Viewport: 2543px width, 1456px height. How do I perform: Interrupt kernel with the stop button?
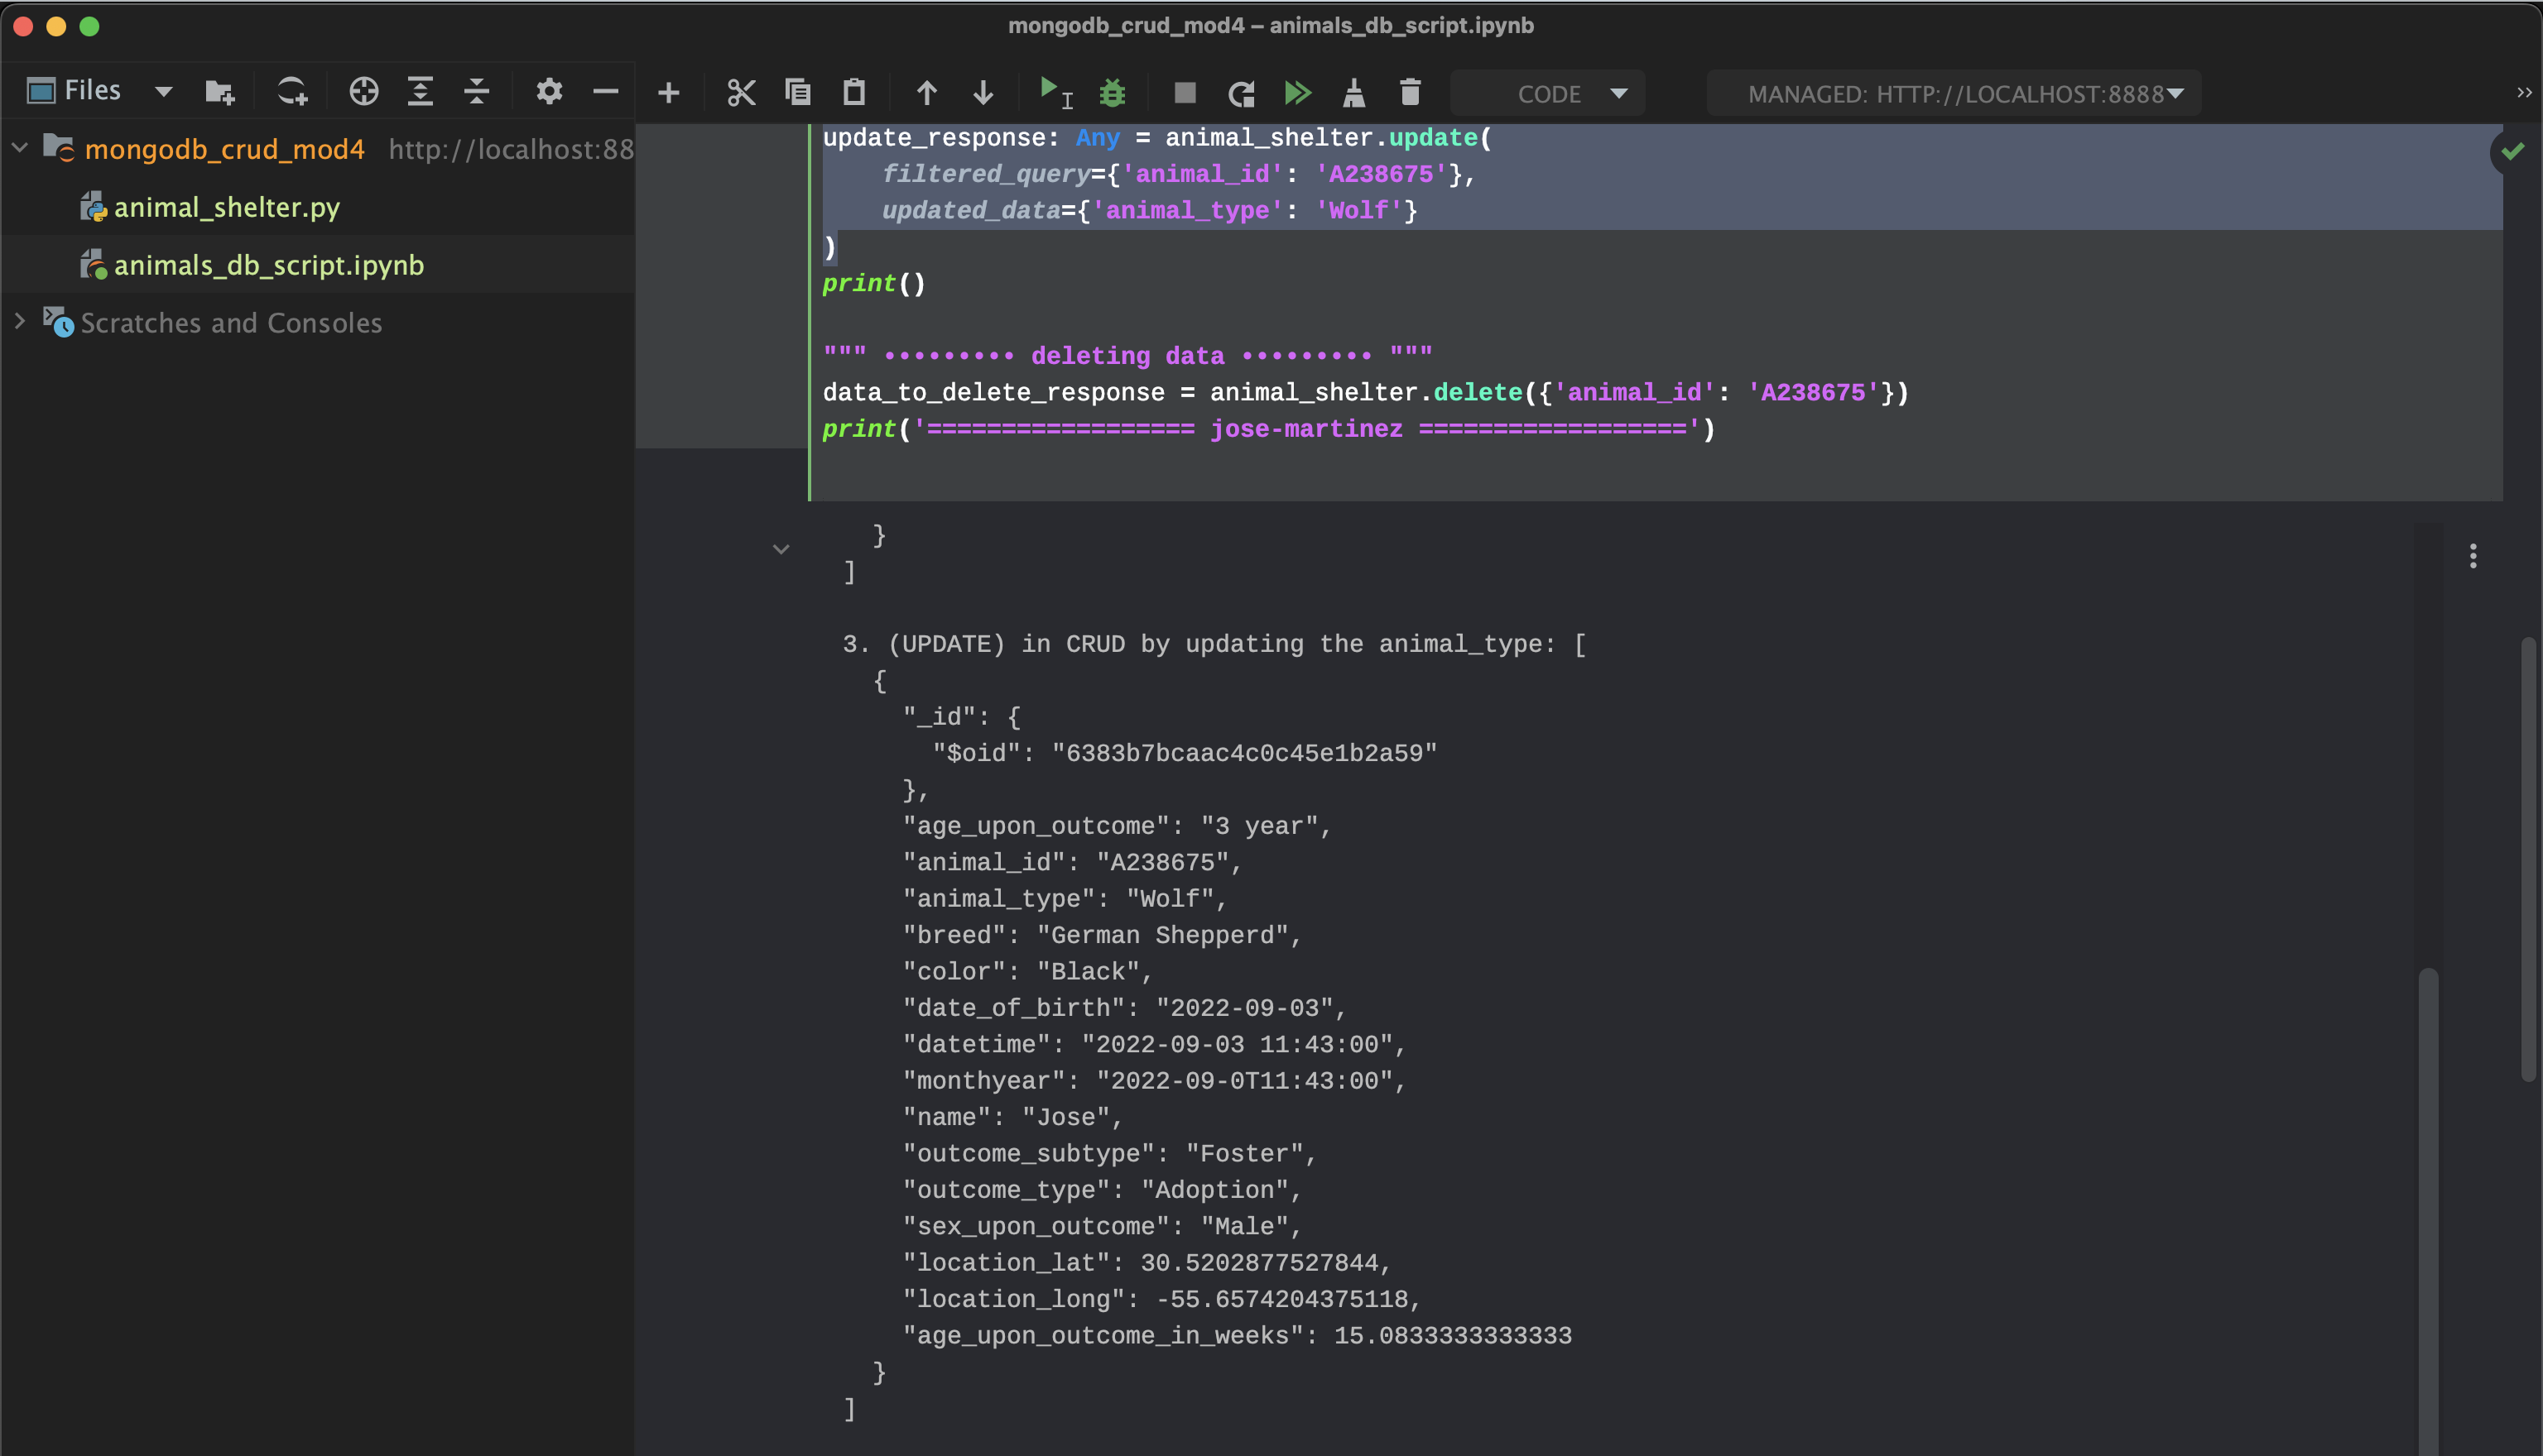pos(1185,93)
